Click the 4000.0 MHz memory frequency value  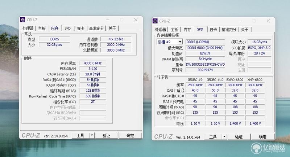93,63
